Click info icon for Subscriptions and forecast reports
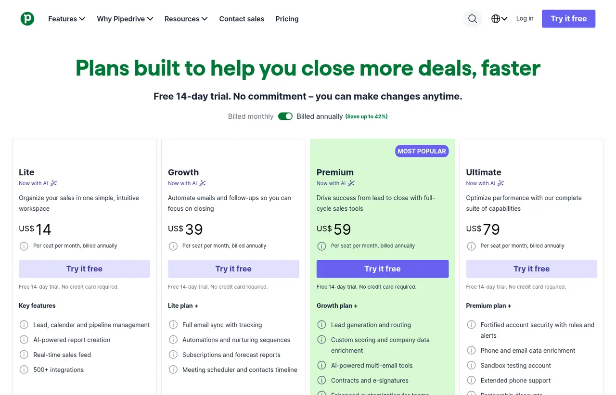 click(173, 355)
